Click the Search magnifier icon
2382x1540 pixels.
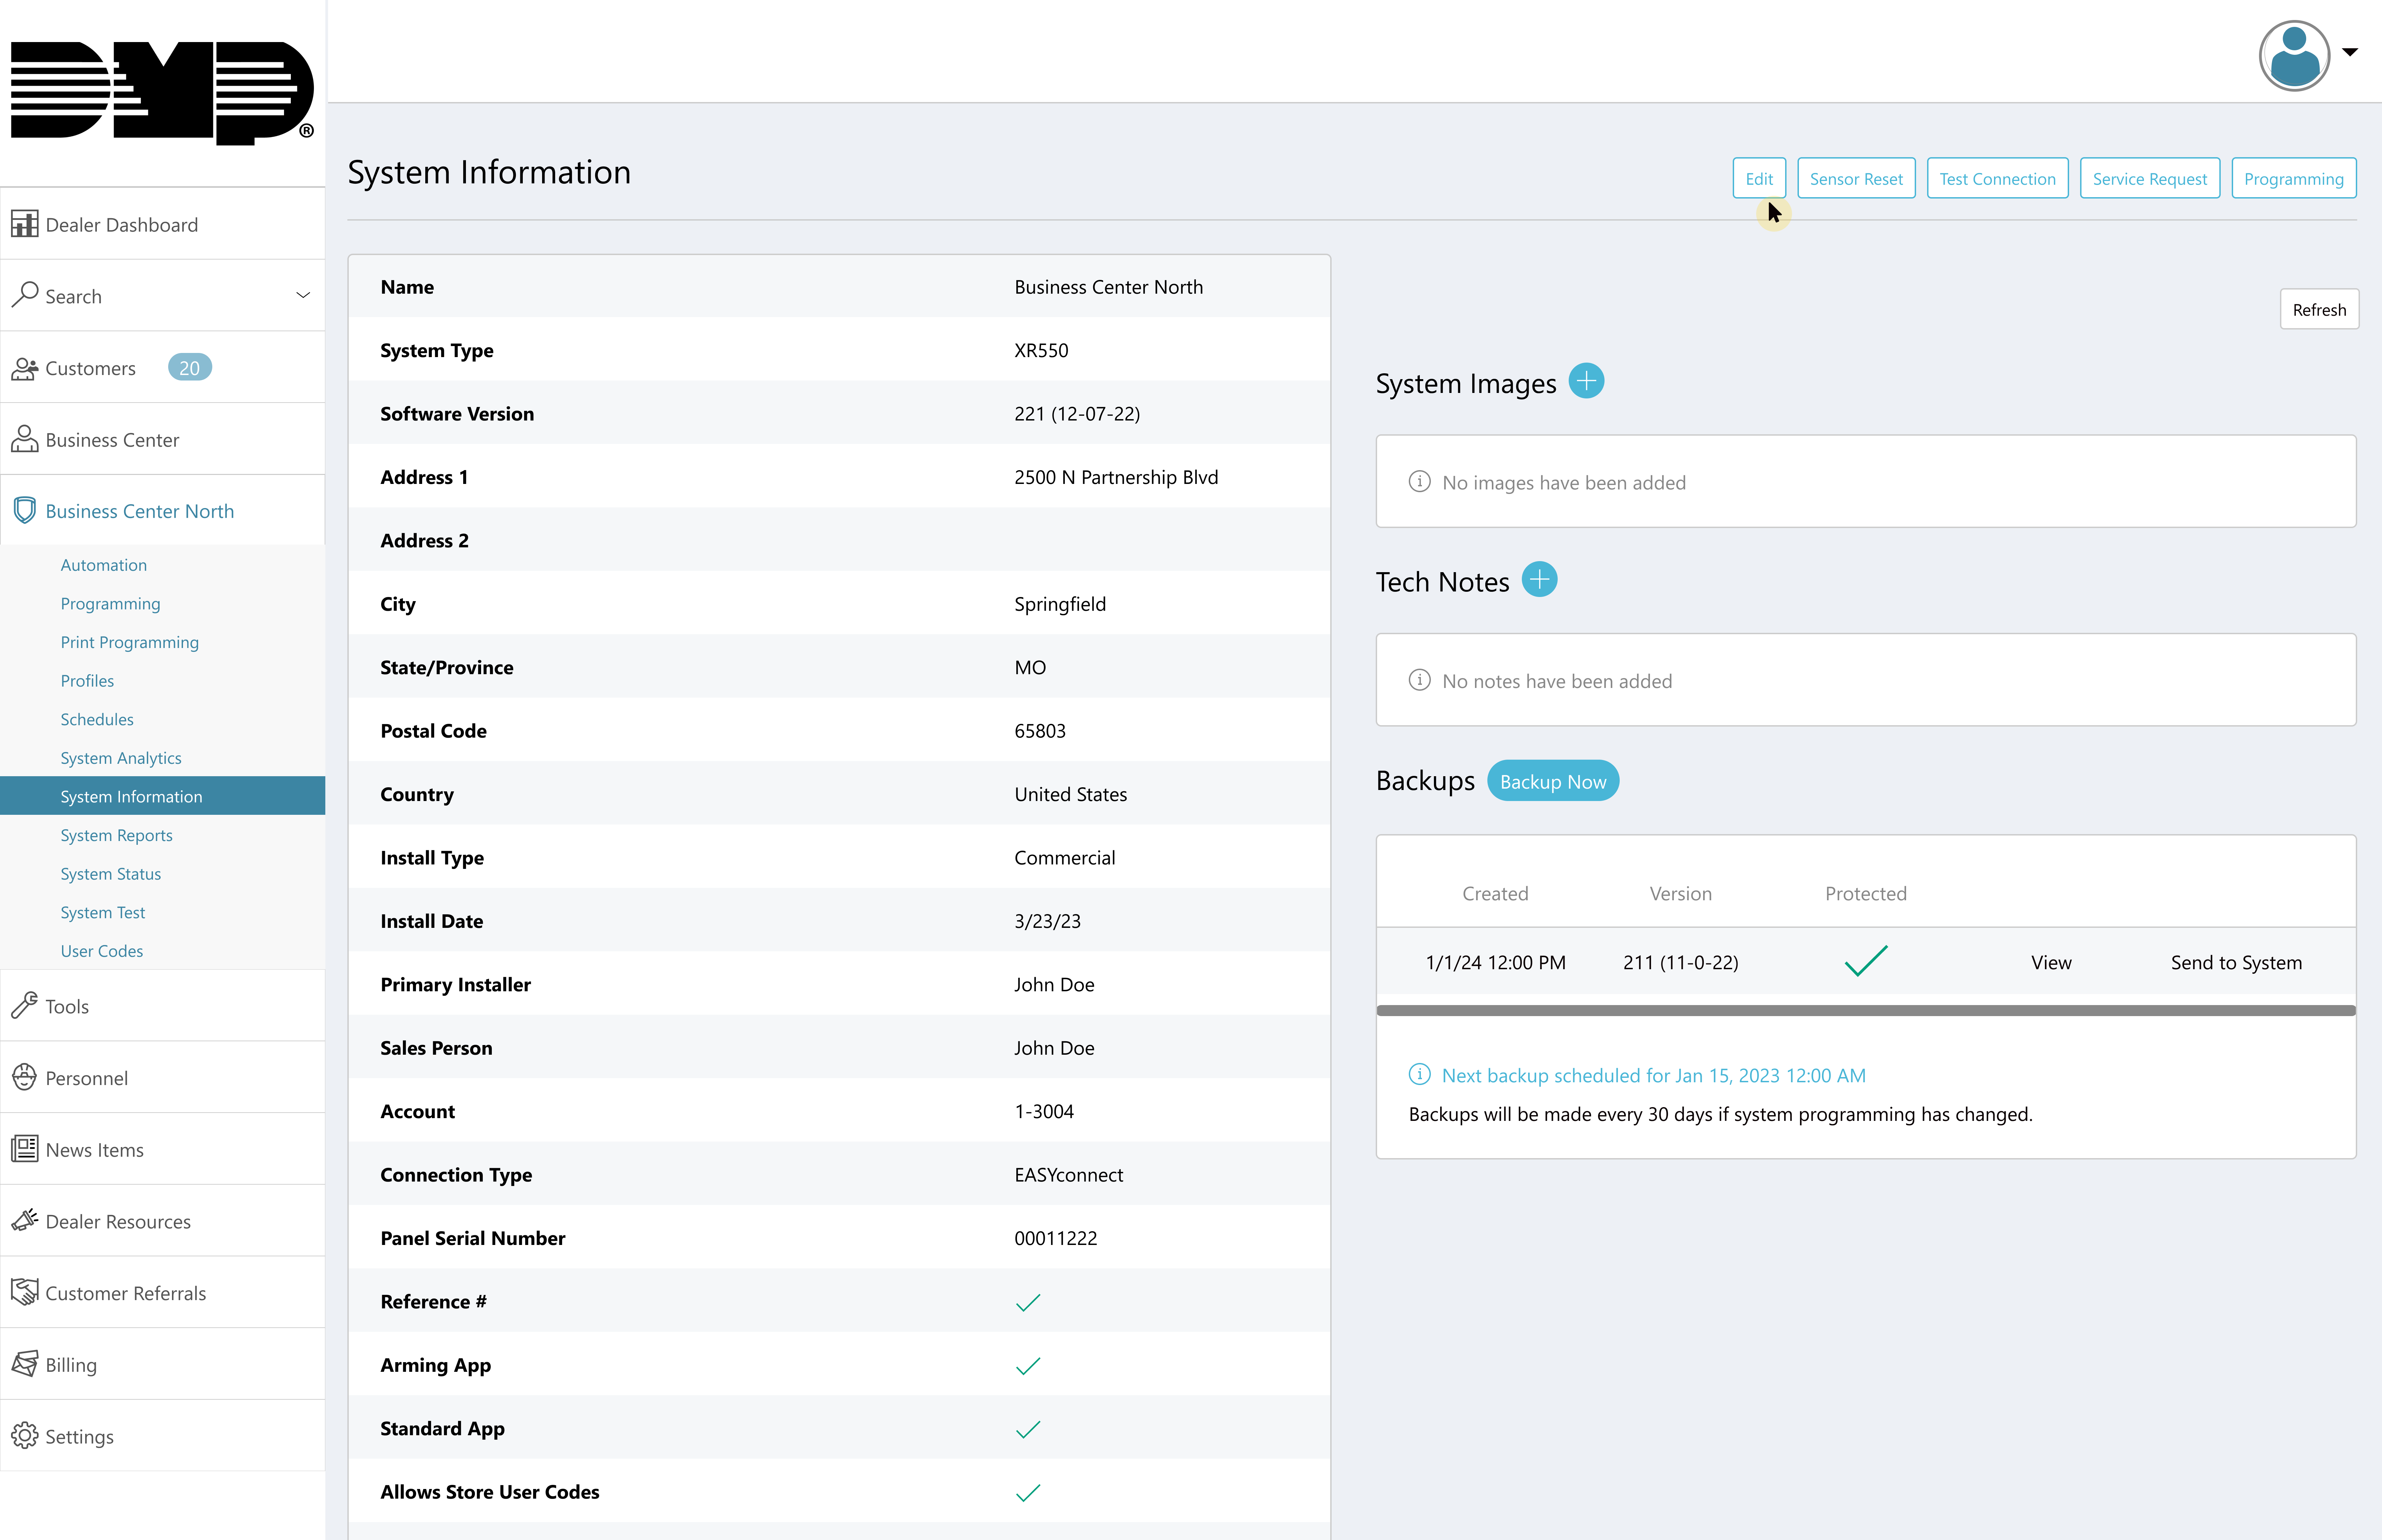pos(25,295)
